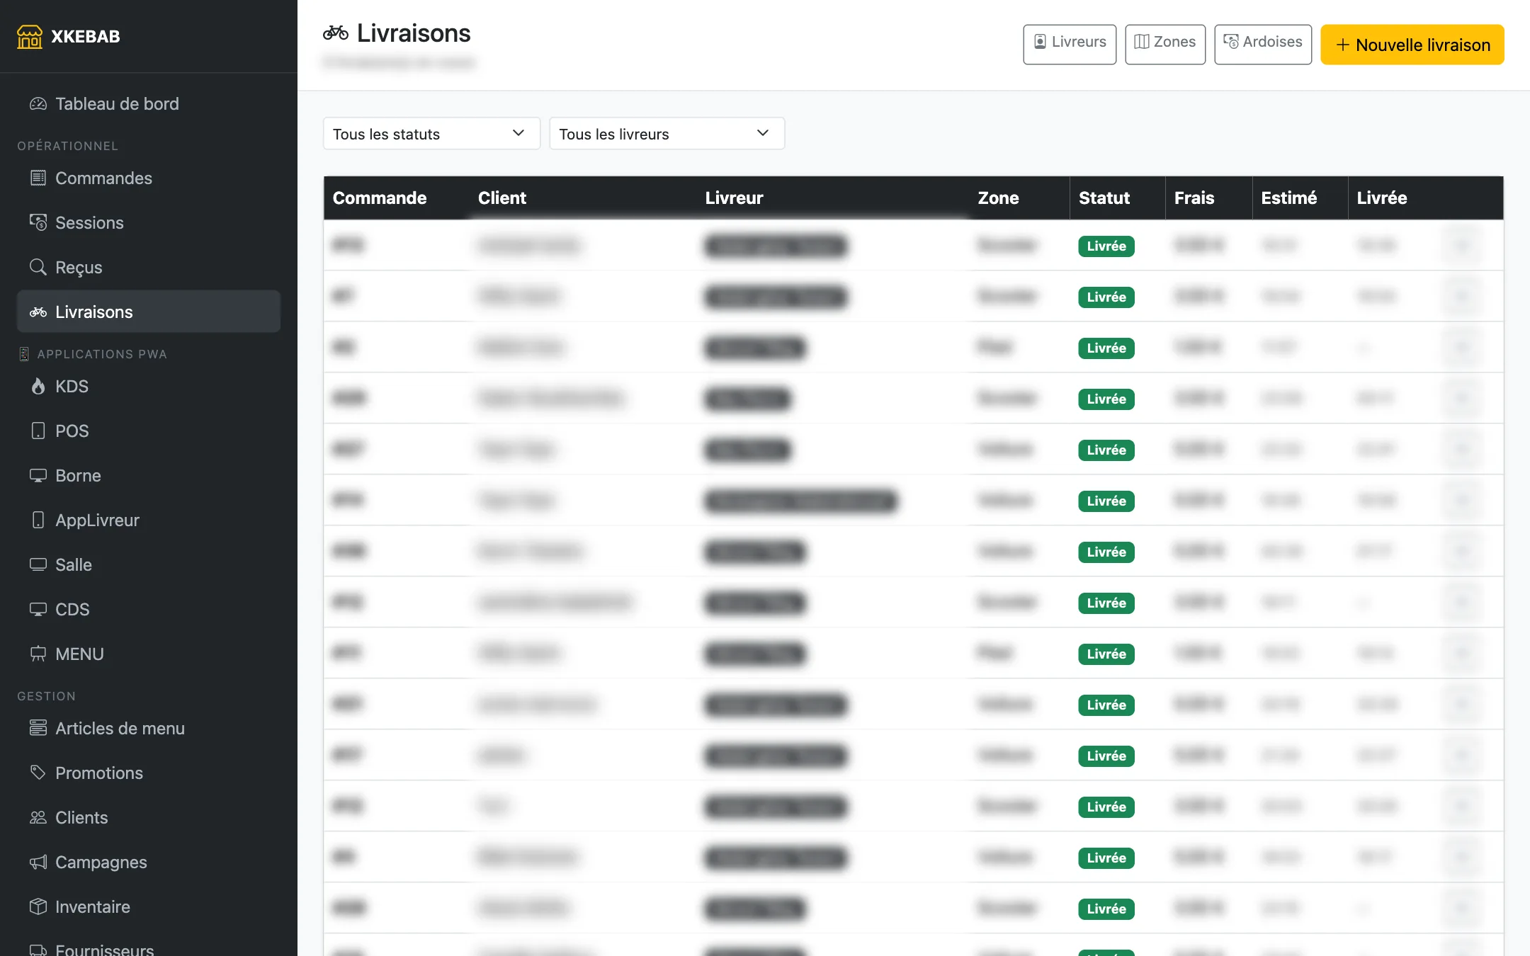The height and width of the screenshot is (956, 1530).
Task: Click the AppLivreur phone icon
Action: [38, 520]
